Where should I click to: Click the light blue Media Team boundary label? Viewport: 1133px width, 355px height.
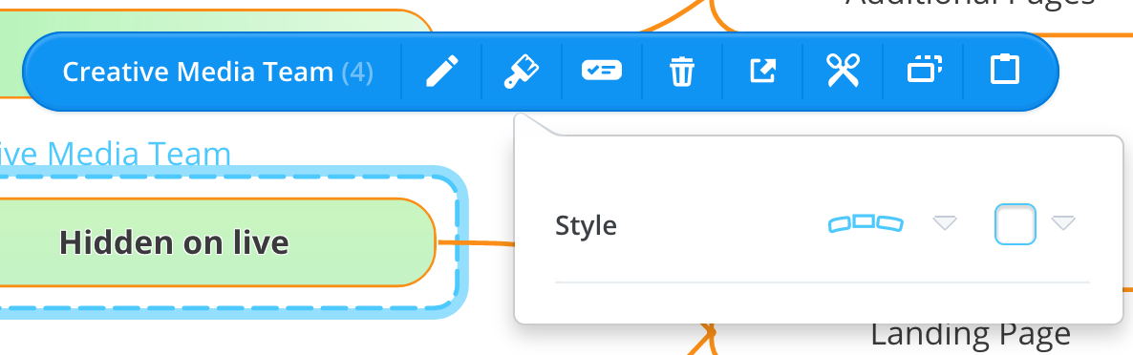tap(116, 155)
